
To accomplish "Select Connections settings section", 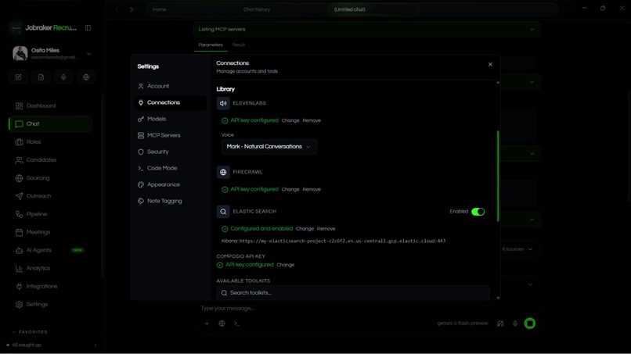I will pyautogui.click(x=170, y=102).
